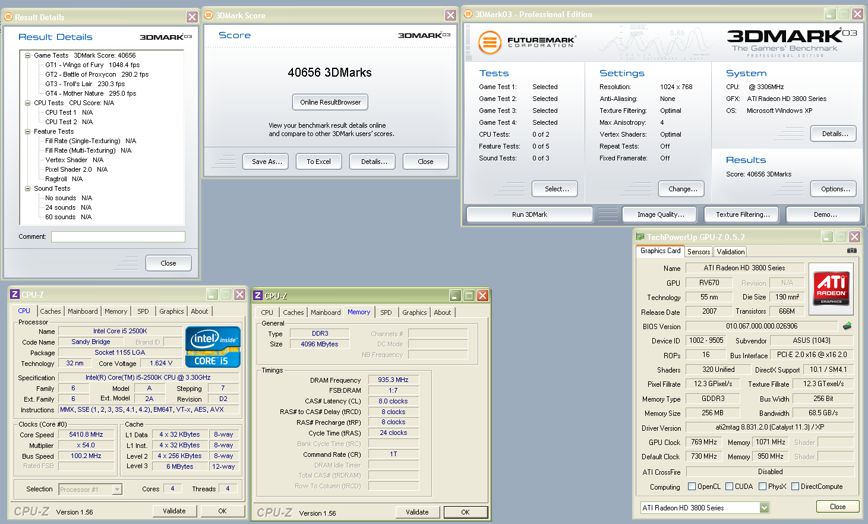Click Options under the Results section
The height and width of the screenshot is (524, 868).
pyautogui.click(x=835, y=189)
